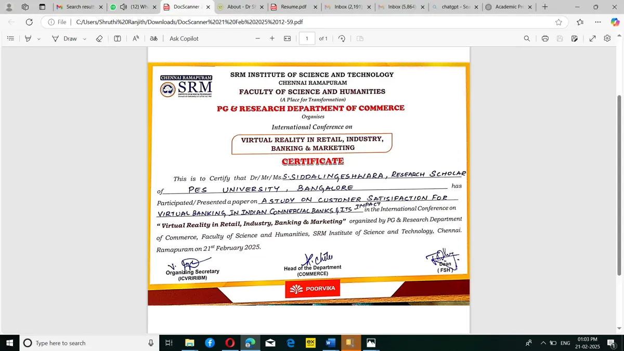
Task: Click the Save as icon
Action: 575,38
